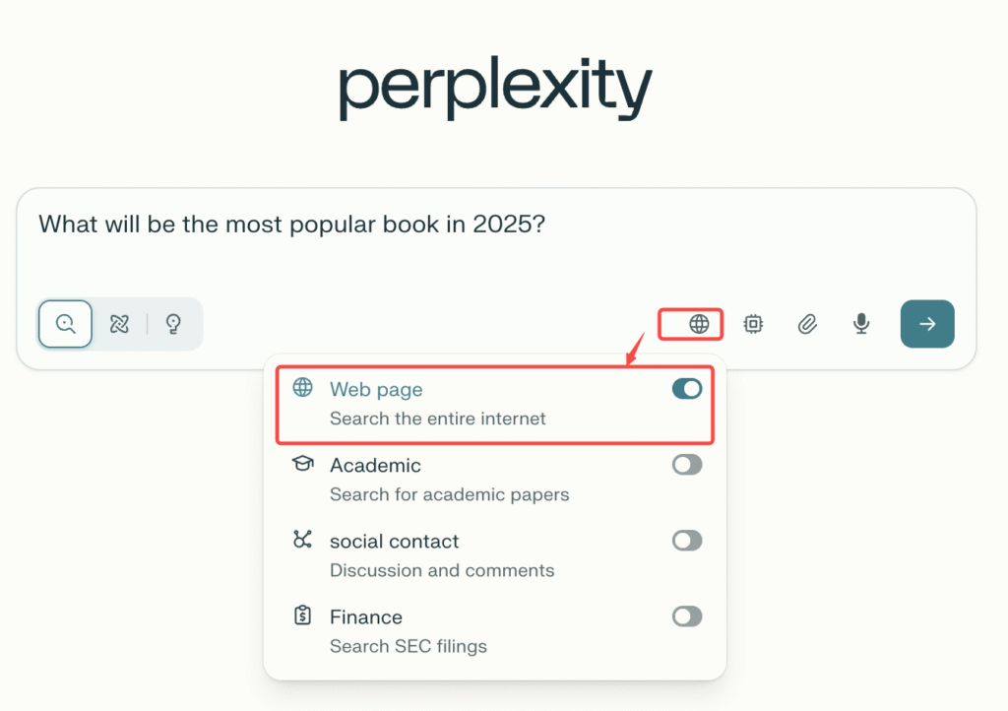Open the chip-shaped model selector icon
Viewport: 1008px width, 711px height.
coord(753,324)
